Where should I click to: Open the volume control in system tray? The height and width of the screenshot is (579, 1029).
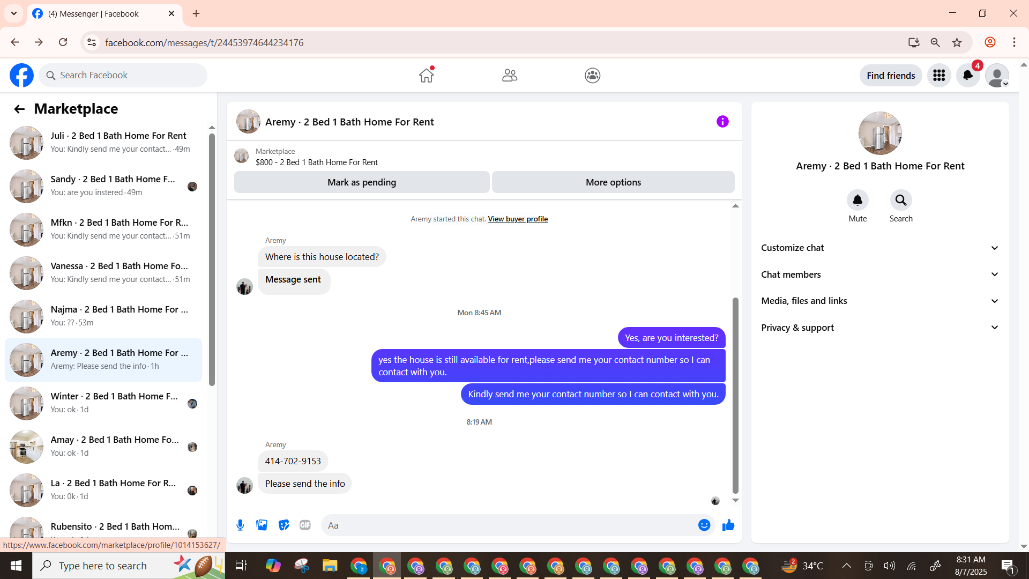point(890,566)
